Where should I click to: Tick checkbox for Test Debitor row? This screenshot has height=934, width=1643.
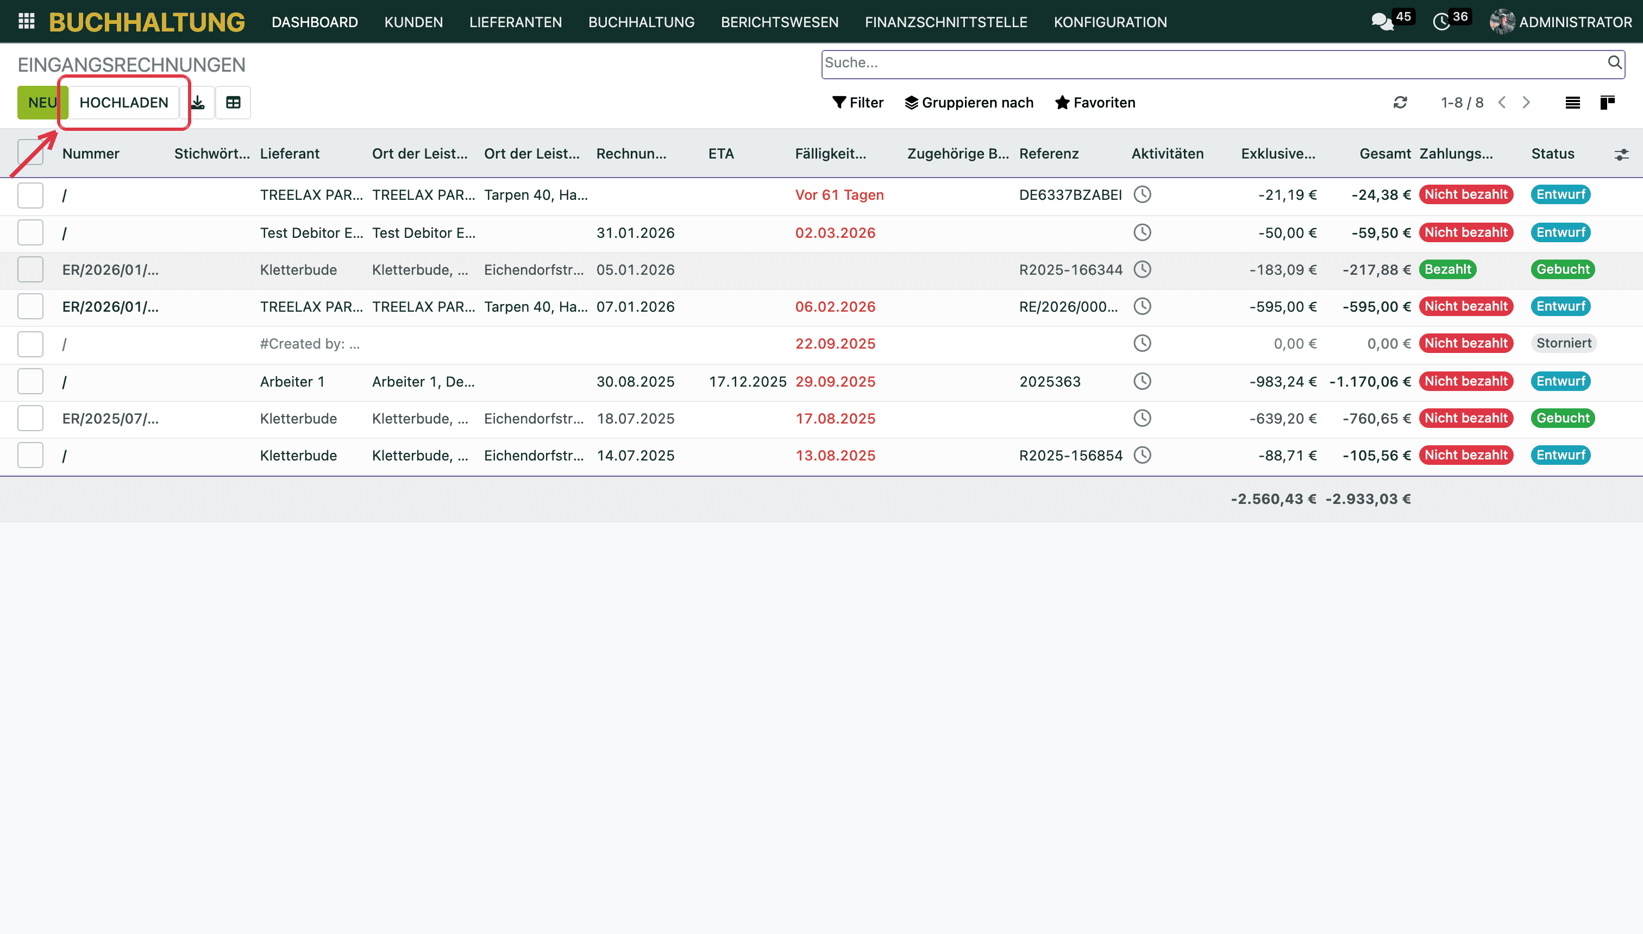pos(30,232)
